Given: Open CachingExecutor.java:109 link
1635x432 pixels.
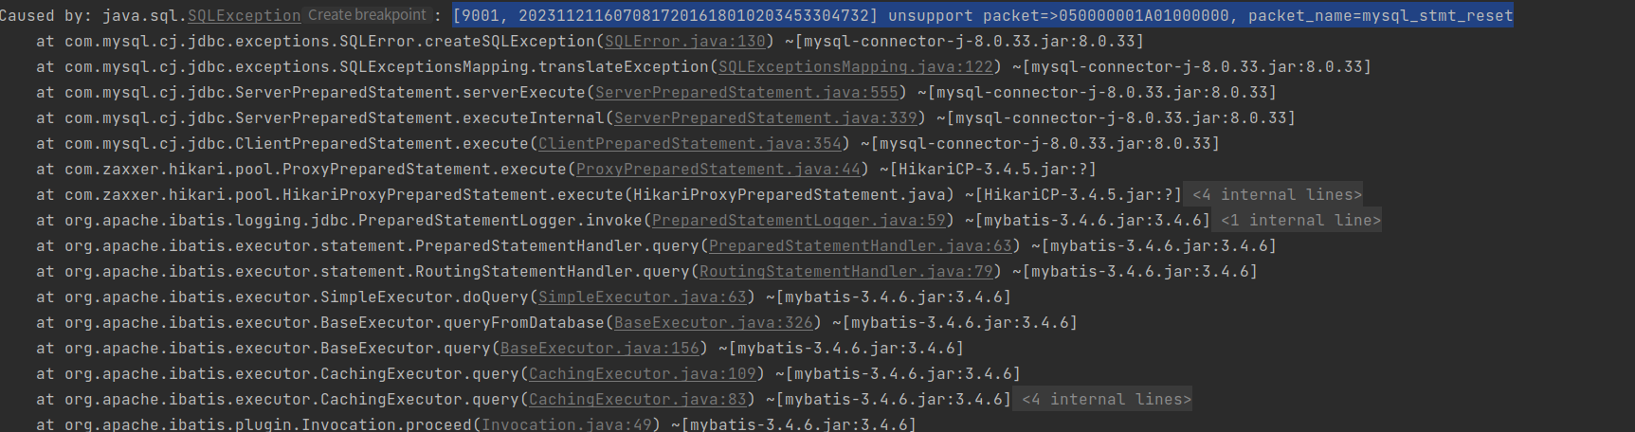Looking at the screenshot, I should [643, 374].
